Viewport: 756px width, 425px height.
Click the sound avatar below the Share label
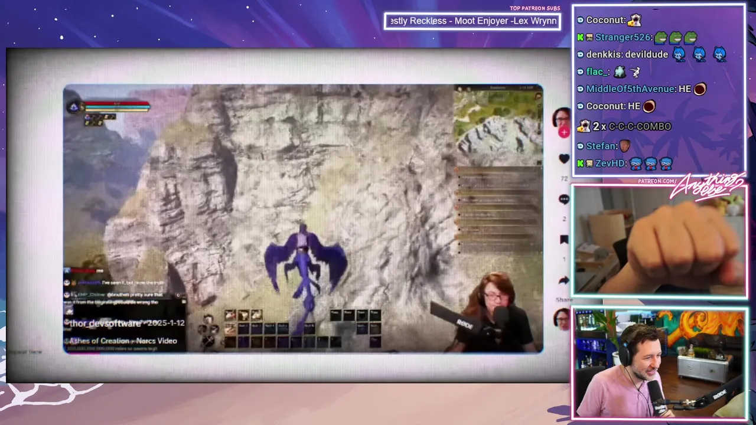(561, 319)
